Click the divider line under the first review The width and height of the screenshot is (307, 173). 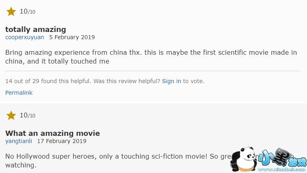tap(152, 71)
